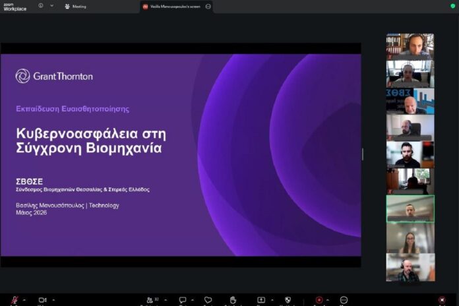Click the red End meeting button
This screenshot has height=306, width=459.
[442, 300]
